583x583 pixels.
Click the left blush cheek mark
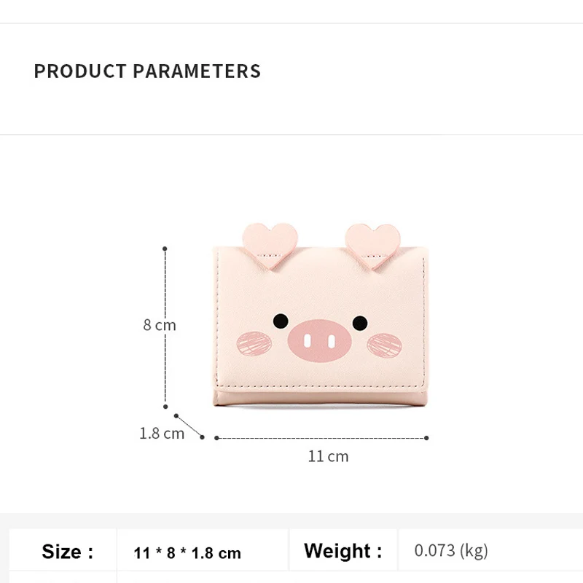coord(254,343)
